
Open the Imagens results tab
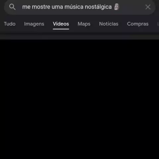[34, 24]
